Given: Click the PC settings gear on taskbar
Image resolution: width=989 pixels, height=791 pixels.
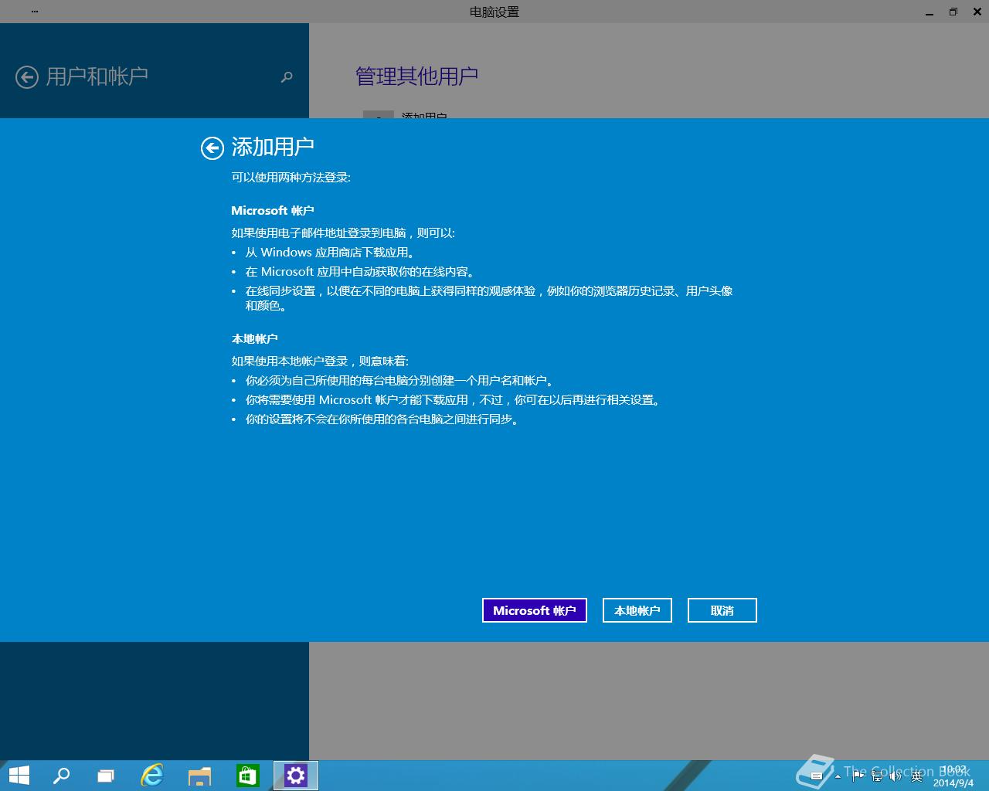Looking at the screenshot, I should (296, 775).
